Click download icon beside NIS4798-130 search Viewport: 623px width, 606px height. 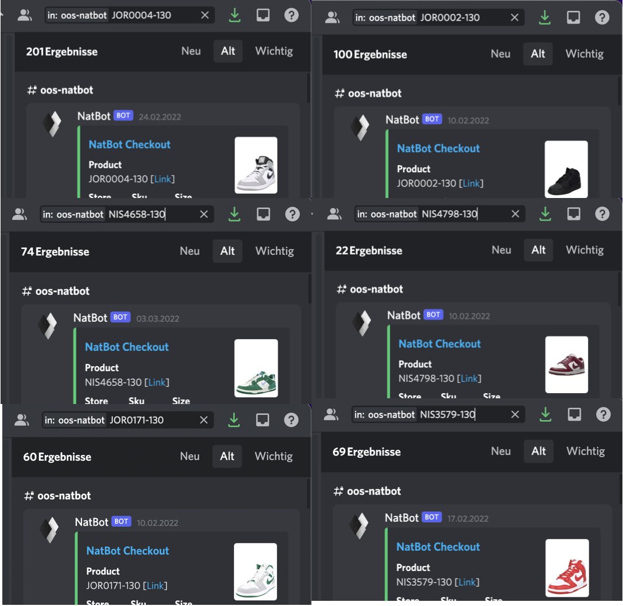pyautogui.click(x=546, y=214)
